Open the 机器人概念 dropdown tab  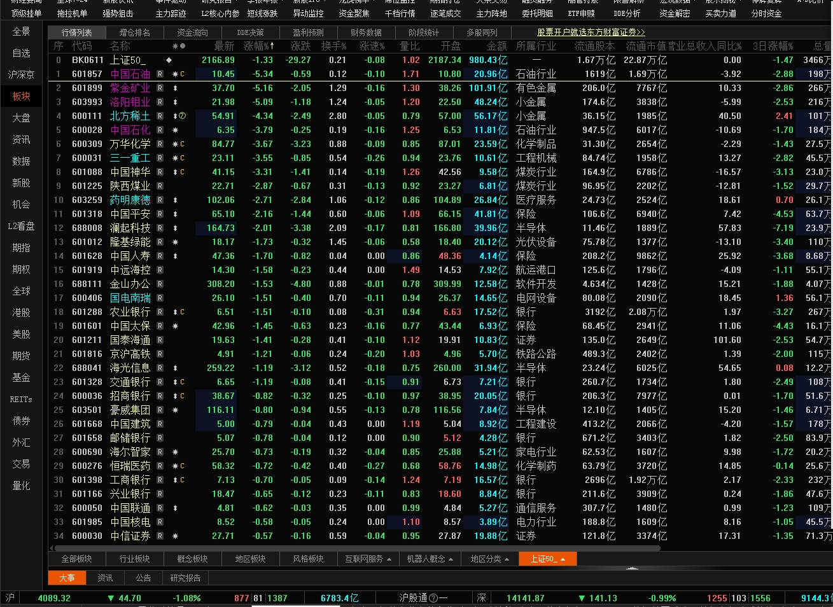click(430, 559)
